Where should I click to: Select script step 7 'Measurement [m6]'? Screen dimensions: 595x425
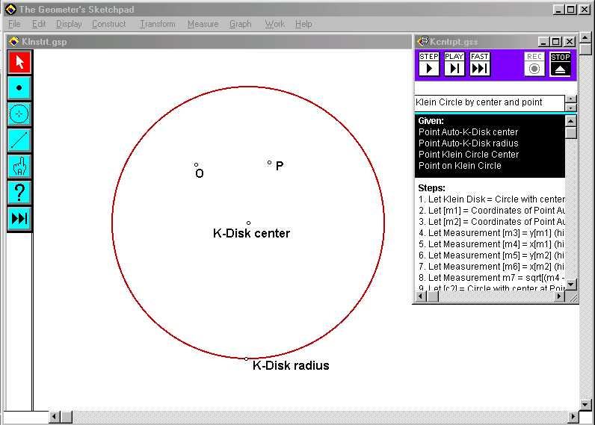(x=491, y=267)
